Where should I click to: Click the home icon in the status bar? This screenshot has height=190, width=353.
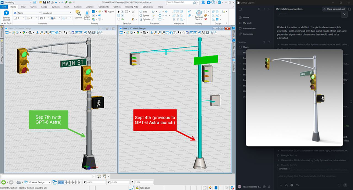(x=210, y=187)
